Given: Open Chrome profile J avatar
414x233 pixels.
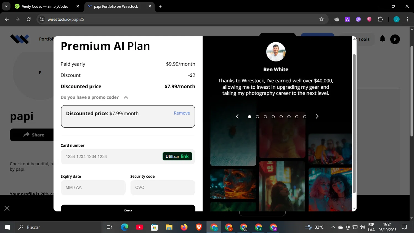Looking at the screenshot, I should 396,19.
